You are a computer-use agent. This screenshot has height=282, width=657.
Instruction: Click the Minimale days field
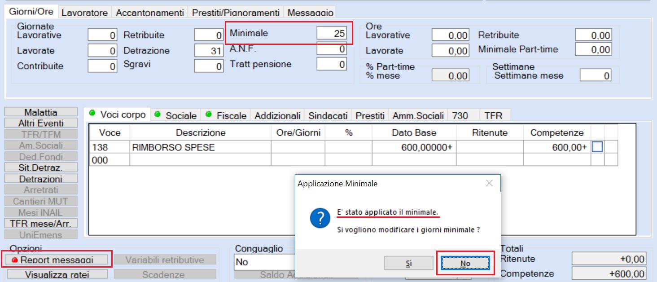(331, 33)
